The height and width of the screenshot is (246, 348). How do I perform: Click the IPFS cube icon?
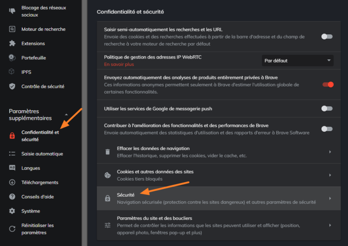[12, 72]
